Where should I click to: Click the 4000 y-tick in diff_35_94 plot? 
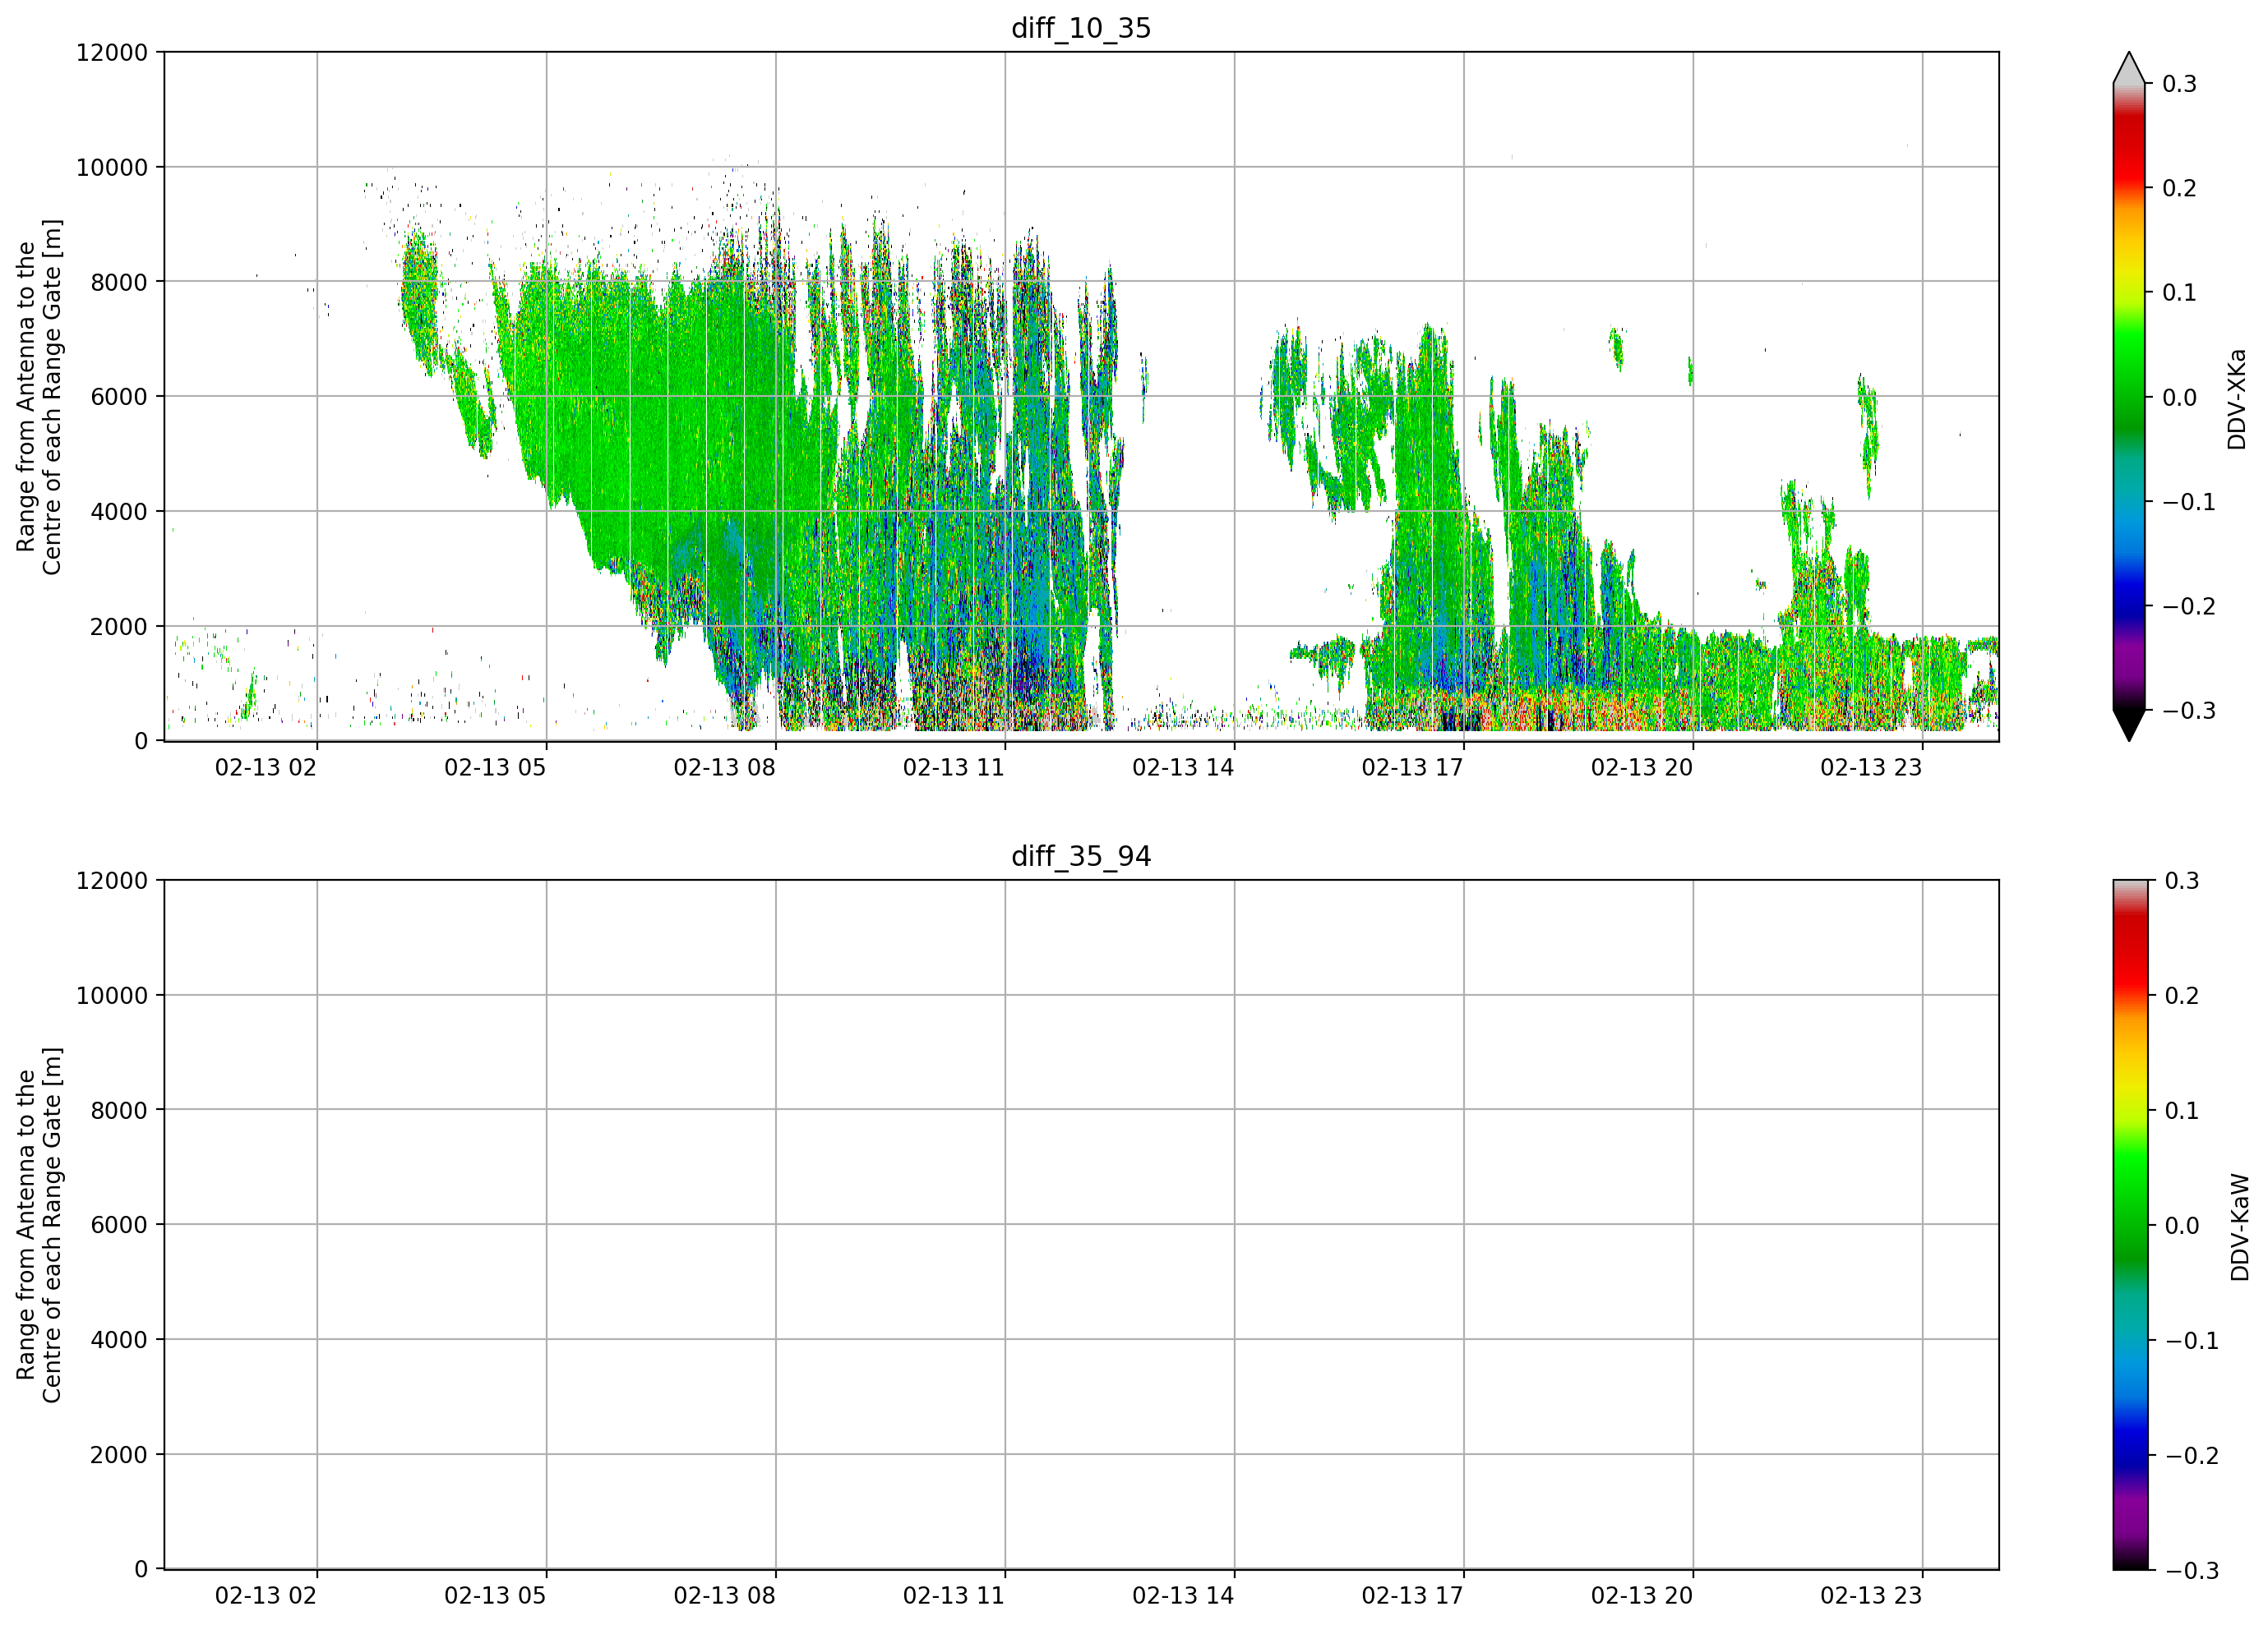(x=119, y=1340)
